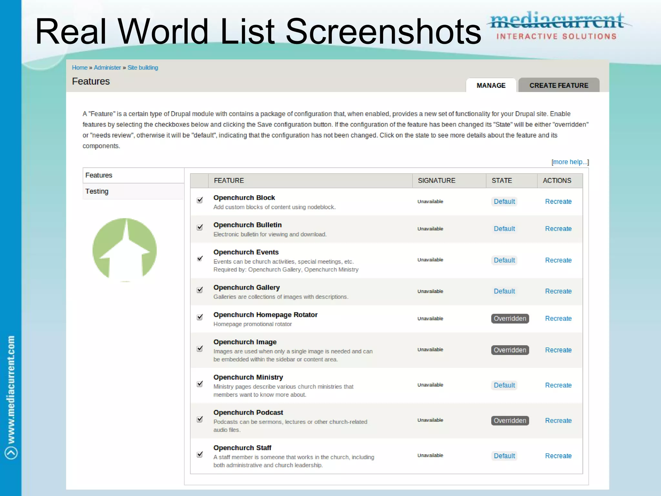Image resolution: width=661 pixels, height=496 pixels.
Task: Open the Site building breadcrumb link
Action: pos(143,67)
